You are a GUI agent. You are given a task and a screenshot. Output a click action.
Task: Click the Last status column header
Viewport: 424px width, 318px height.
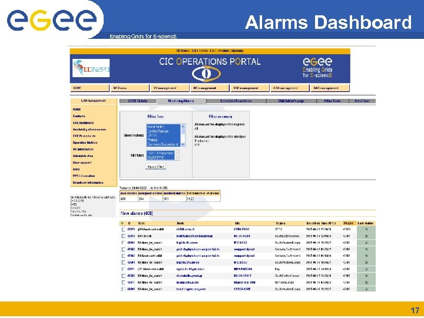pos(366,224)
